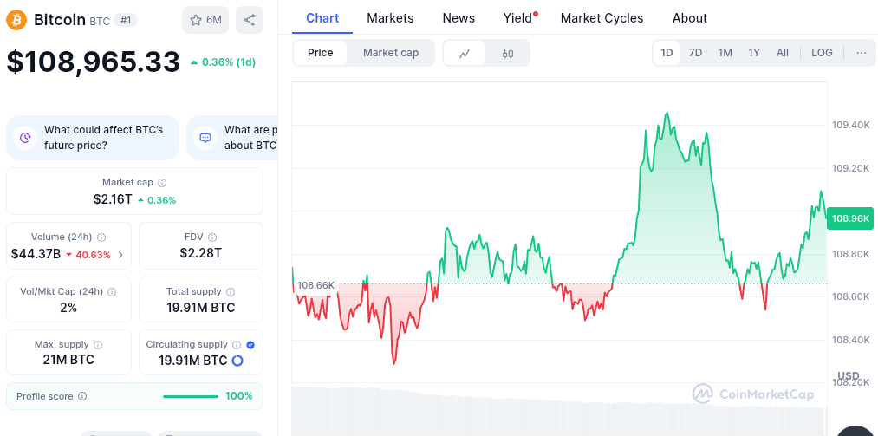Click the 2% Vol/Mkt Cap value
Screen dimensions: 878x436
click(68, 307)
